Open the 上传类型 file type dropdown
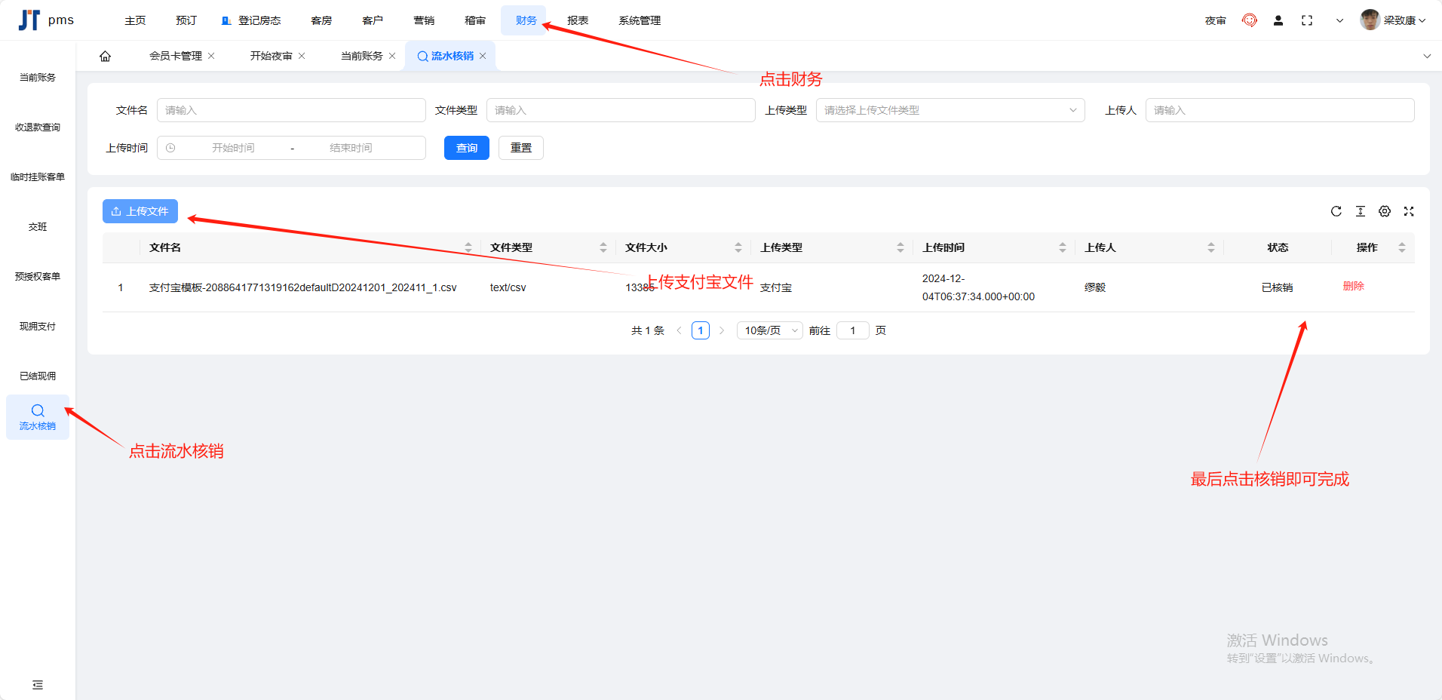Viewport: 1442px width, 700px height. (950, 110)
